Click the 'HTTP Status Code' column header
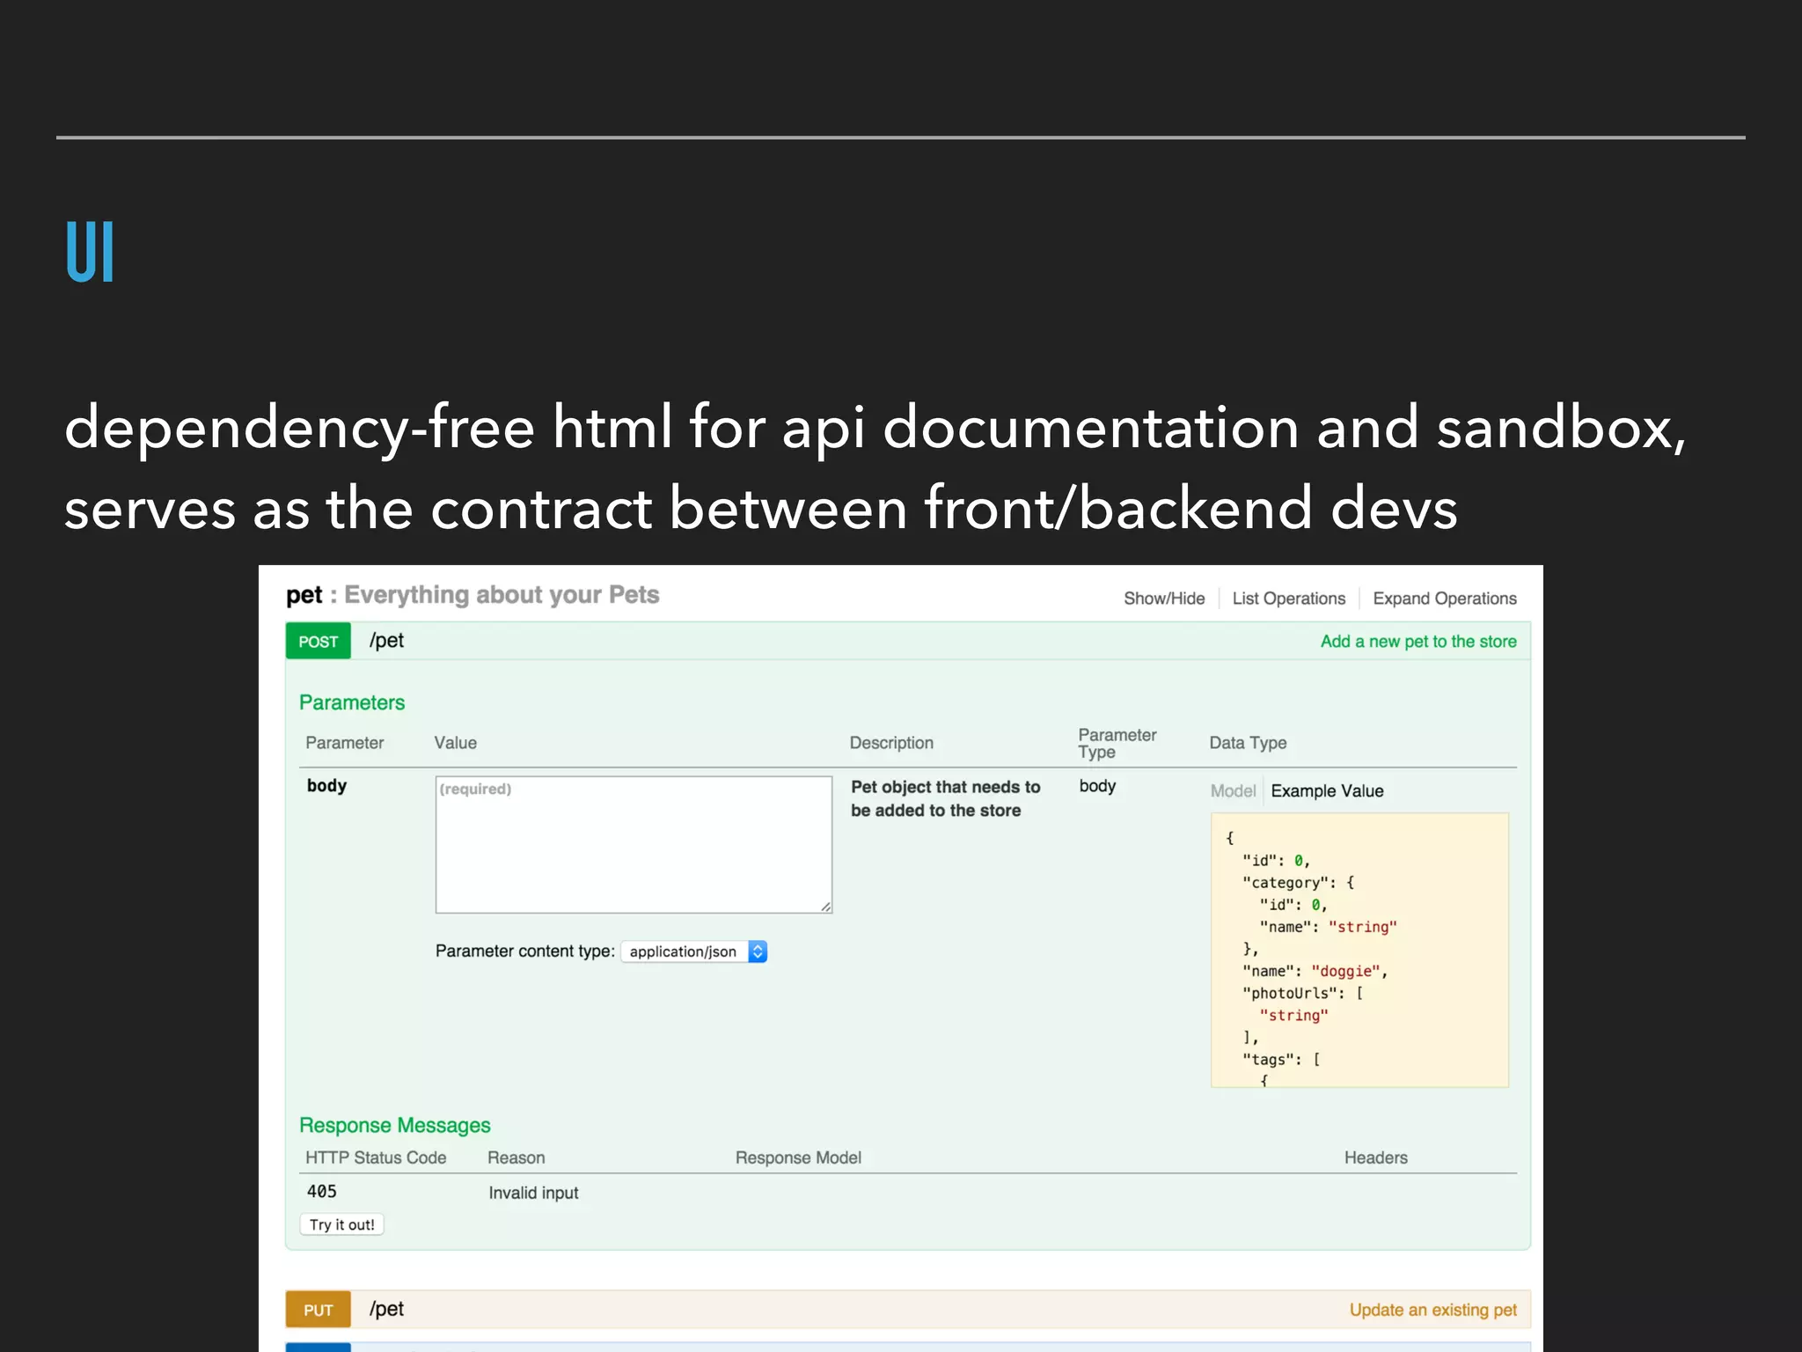The image size is (1802, 1352). (376, 1157)
